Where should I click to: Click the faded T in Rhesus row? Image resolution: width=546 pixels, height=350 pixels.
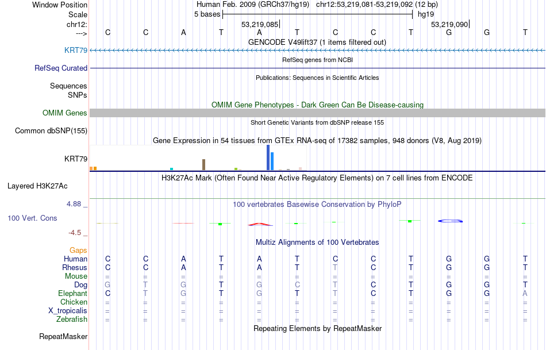(335, 267)
